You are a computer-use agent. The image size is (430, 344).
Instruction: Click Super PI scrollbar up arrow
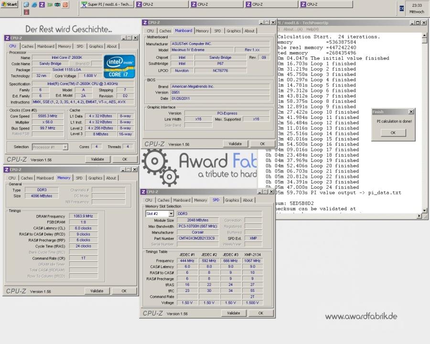pos(425,36)
